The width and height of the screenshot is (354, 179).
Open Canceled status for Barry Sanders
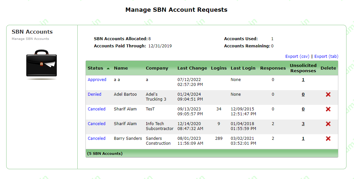coord(97,138)
